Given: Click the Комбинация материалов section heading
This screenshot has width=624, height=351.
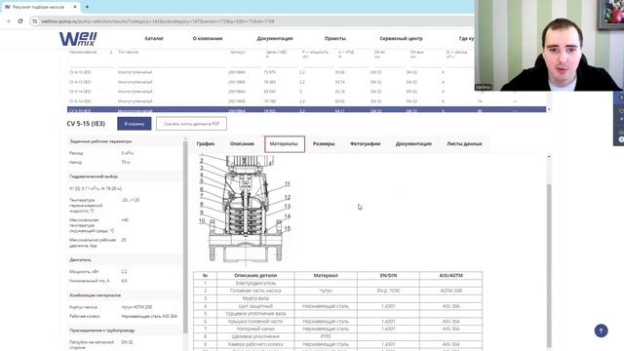Looking at the screenshot, I should tap(96, 295).
